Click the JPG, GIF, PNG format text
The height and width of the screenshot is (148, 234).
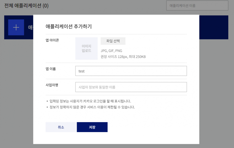(x=111, y=51)
